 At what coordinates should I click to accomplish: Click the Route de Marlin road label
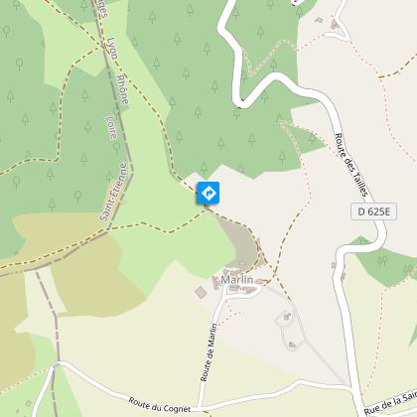coord(208,352)
